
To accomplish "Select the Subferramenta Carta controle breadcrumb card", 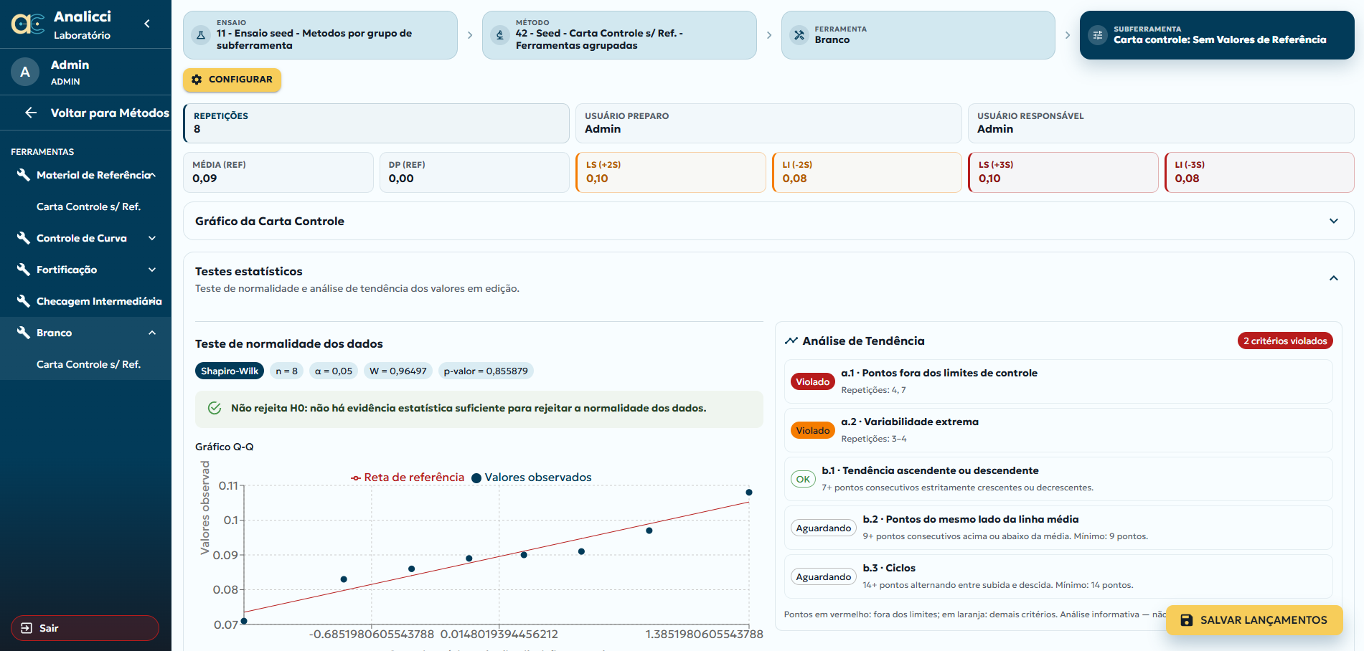I will point(1217,34).
